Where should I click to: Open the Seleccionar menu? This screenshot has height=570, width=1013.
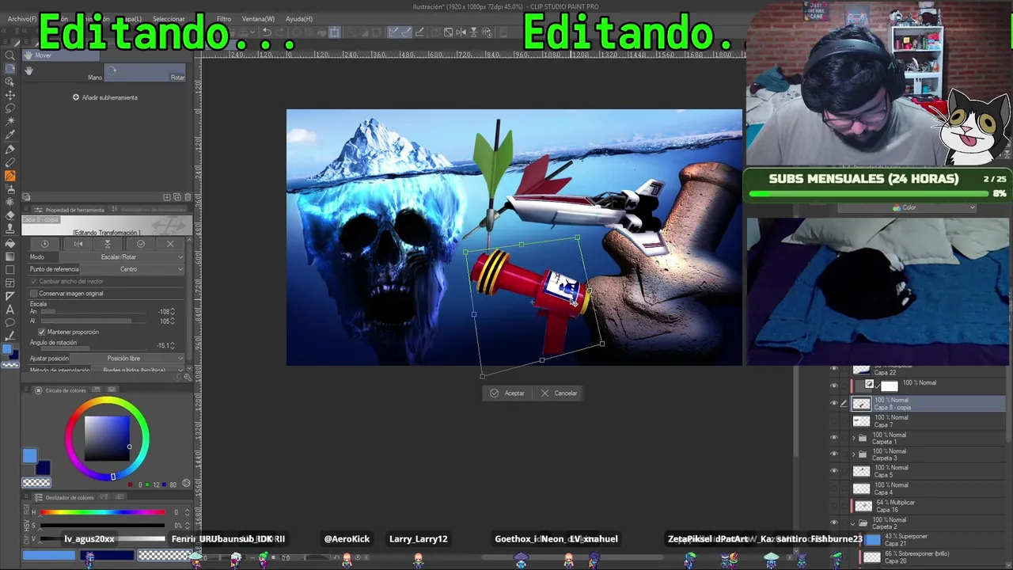pyautogui.click(x=169, y=19)
